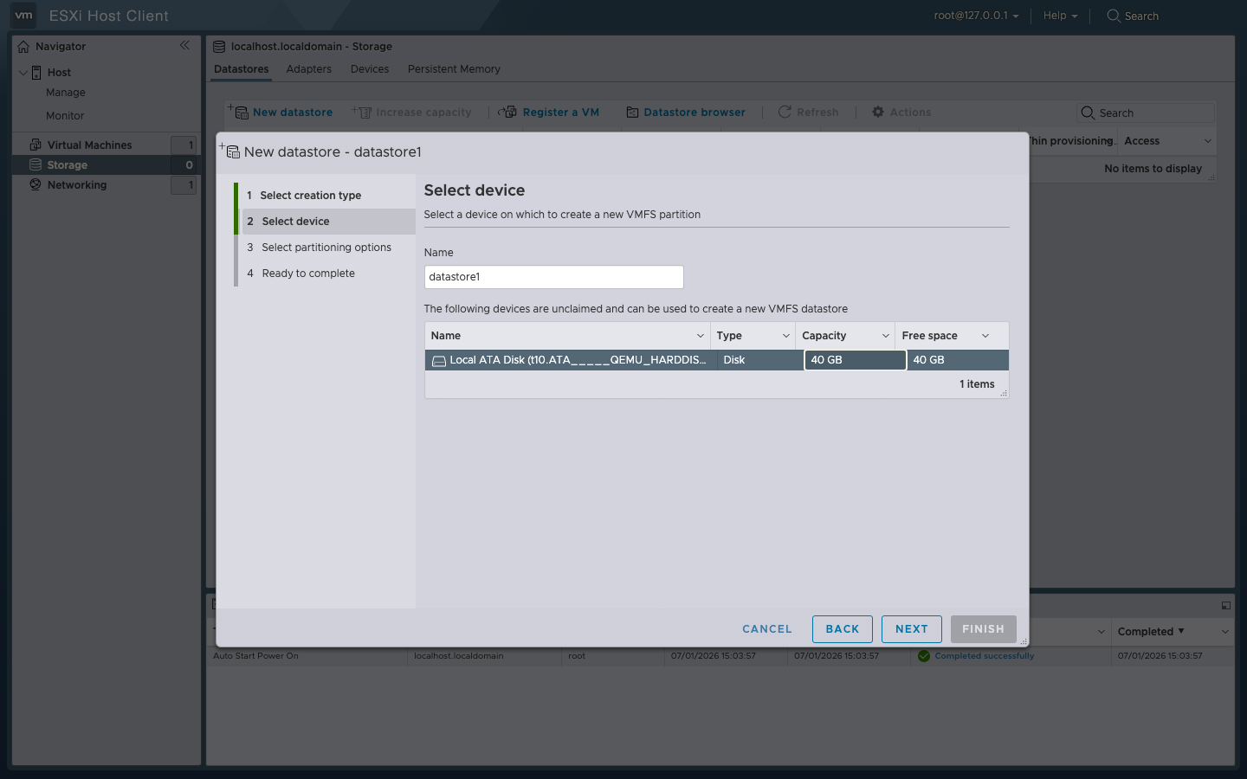1247x779 pixels.
Task: Click the NEXT button
Action: coord(912,629)
